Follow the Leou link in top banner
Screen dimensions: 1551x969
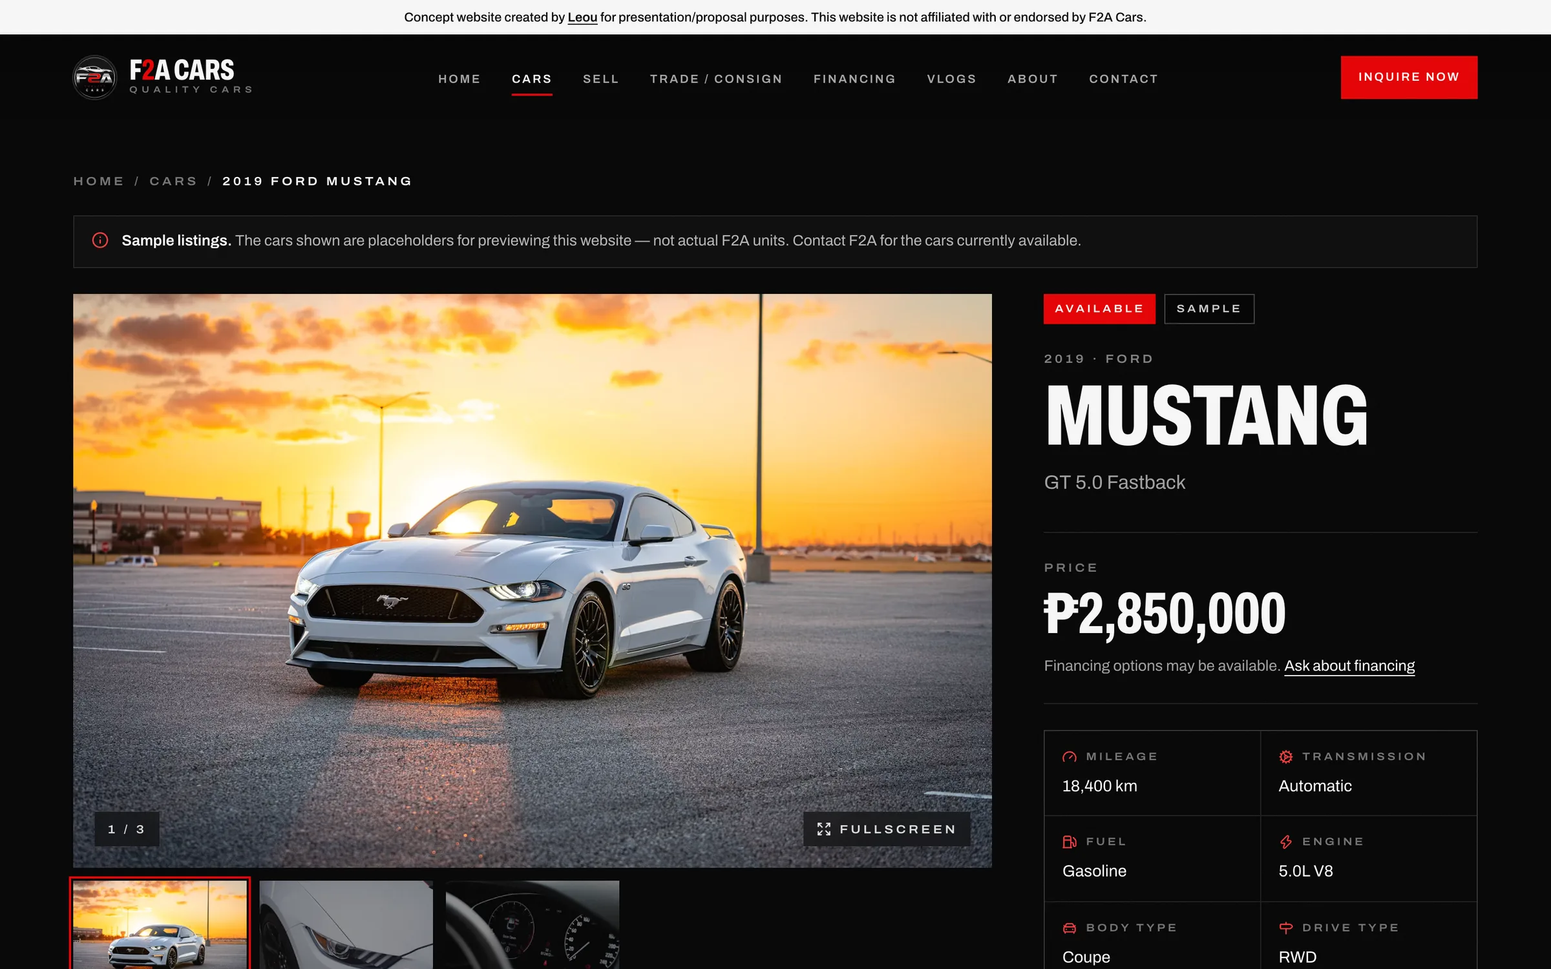tap(582, 17)
